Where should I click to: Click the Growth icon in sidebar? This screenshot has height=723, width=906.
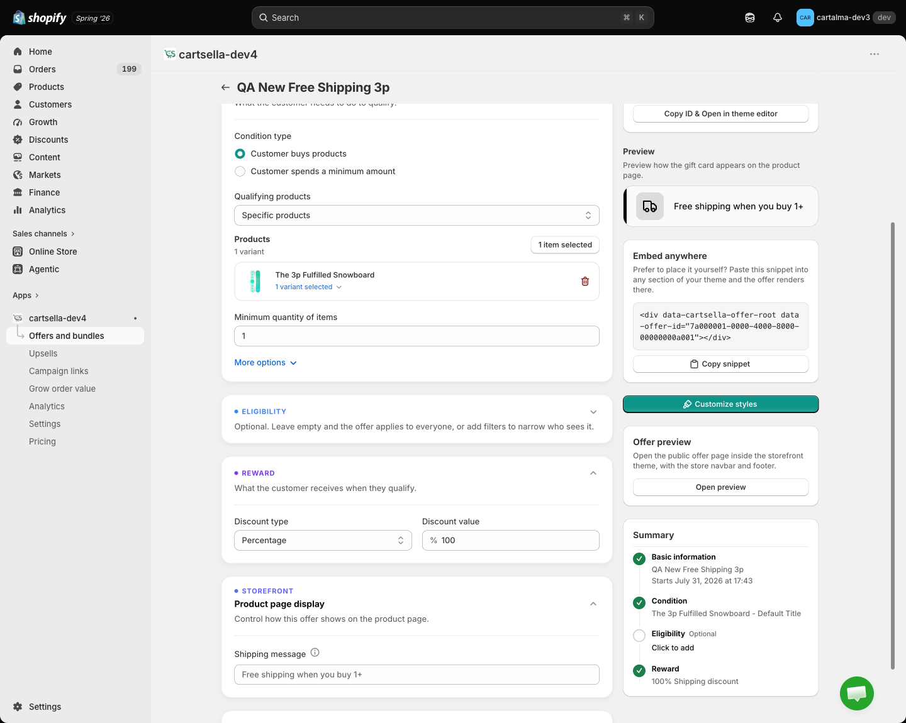click(18, 122)
